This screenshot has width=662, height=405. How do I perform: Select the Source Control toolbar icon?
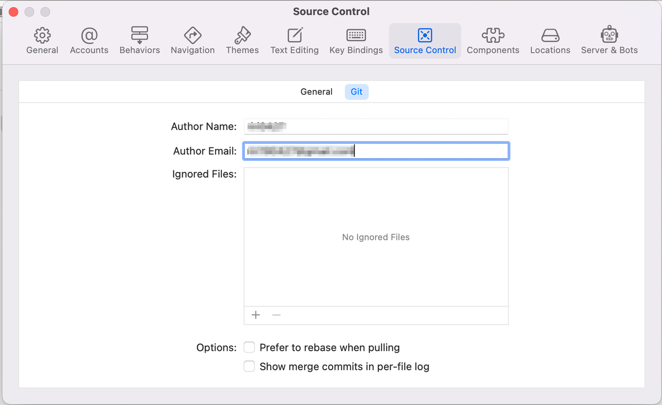[425, 35]
